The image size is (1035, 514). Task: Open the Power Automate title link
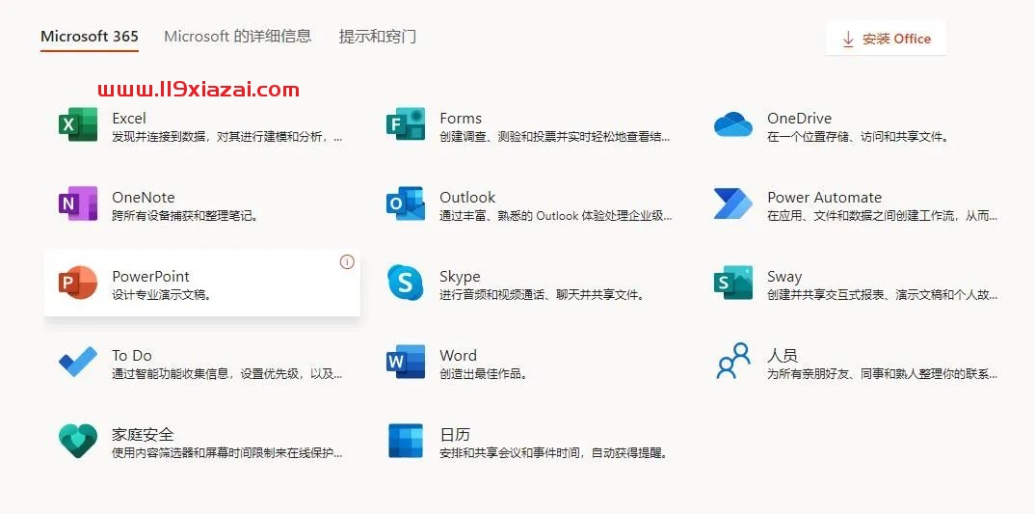[x=825, y=197]
